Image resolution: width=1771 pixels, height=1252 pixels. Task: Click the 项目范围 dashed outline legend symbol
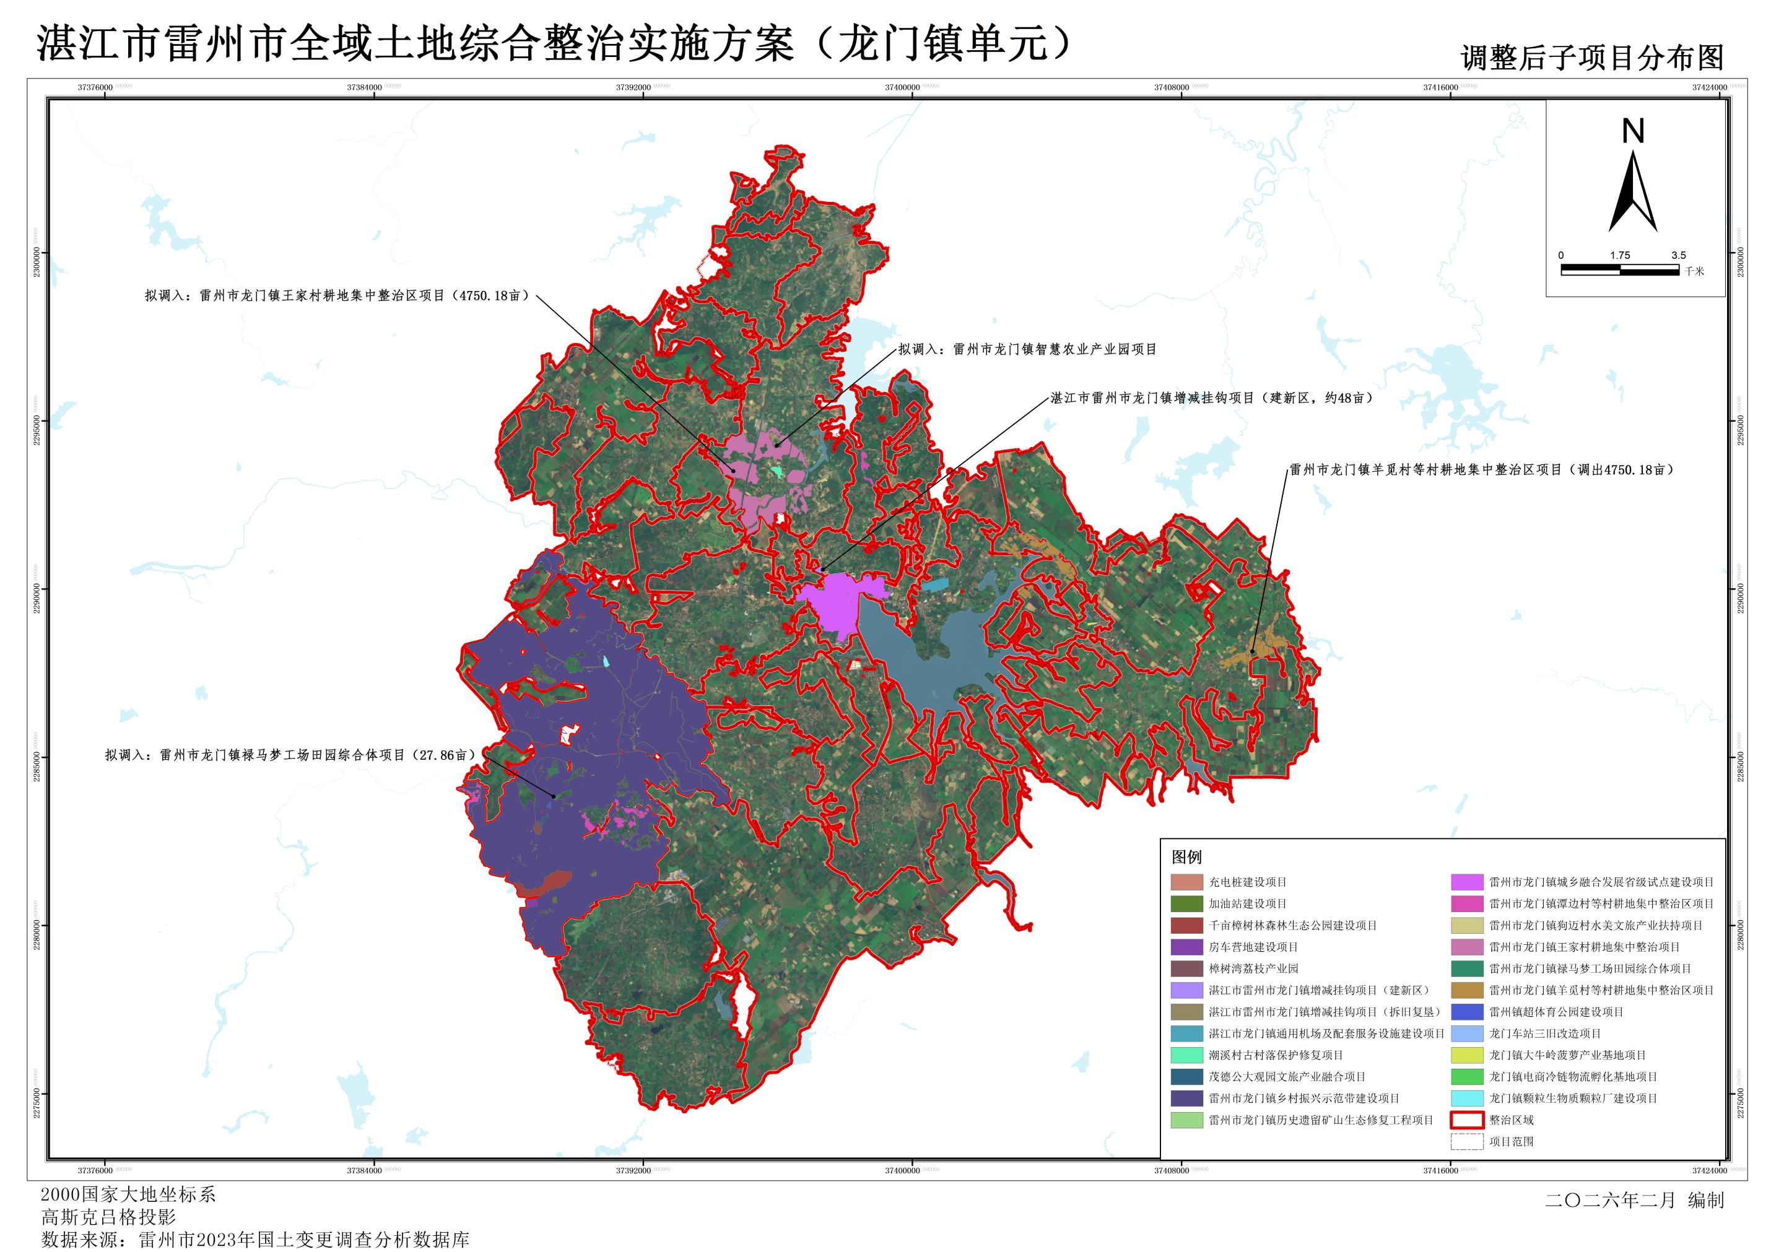click(x=1467, y=1143)
